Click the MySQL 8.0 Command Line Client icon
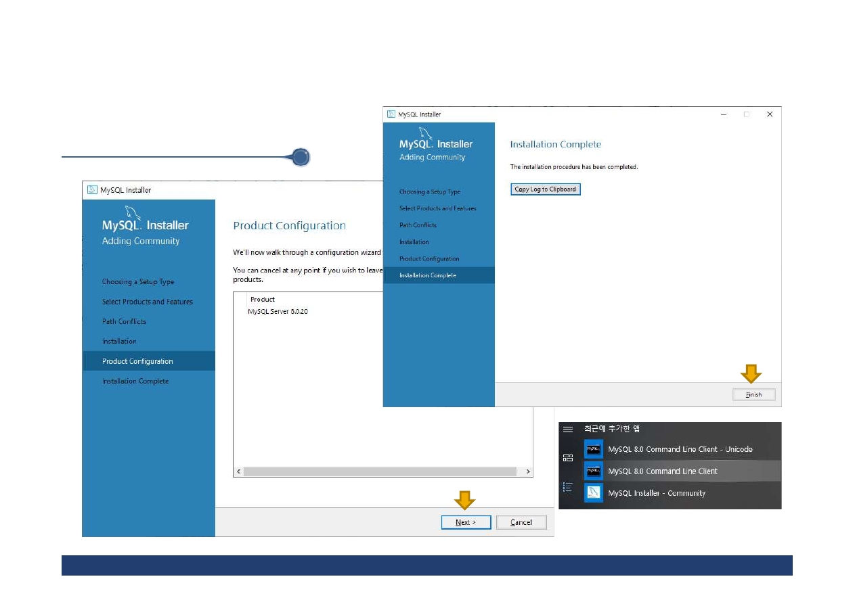 [594, 471]
